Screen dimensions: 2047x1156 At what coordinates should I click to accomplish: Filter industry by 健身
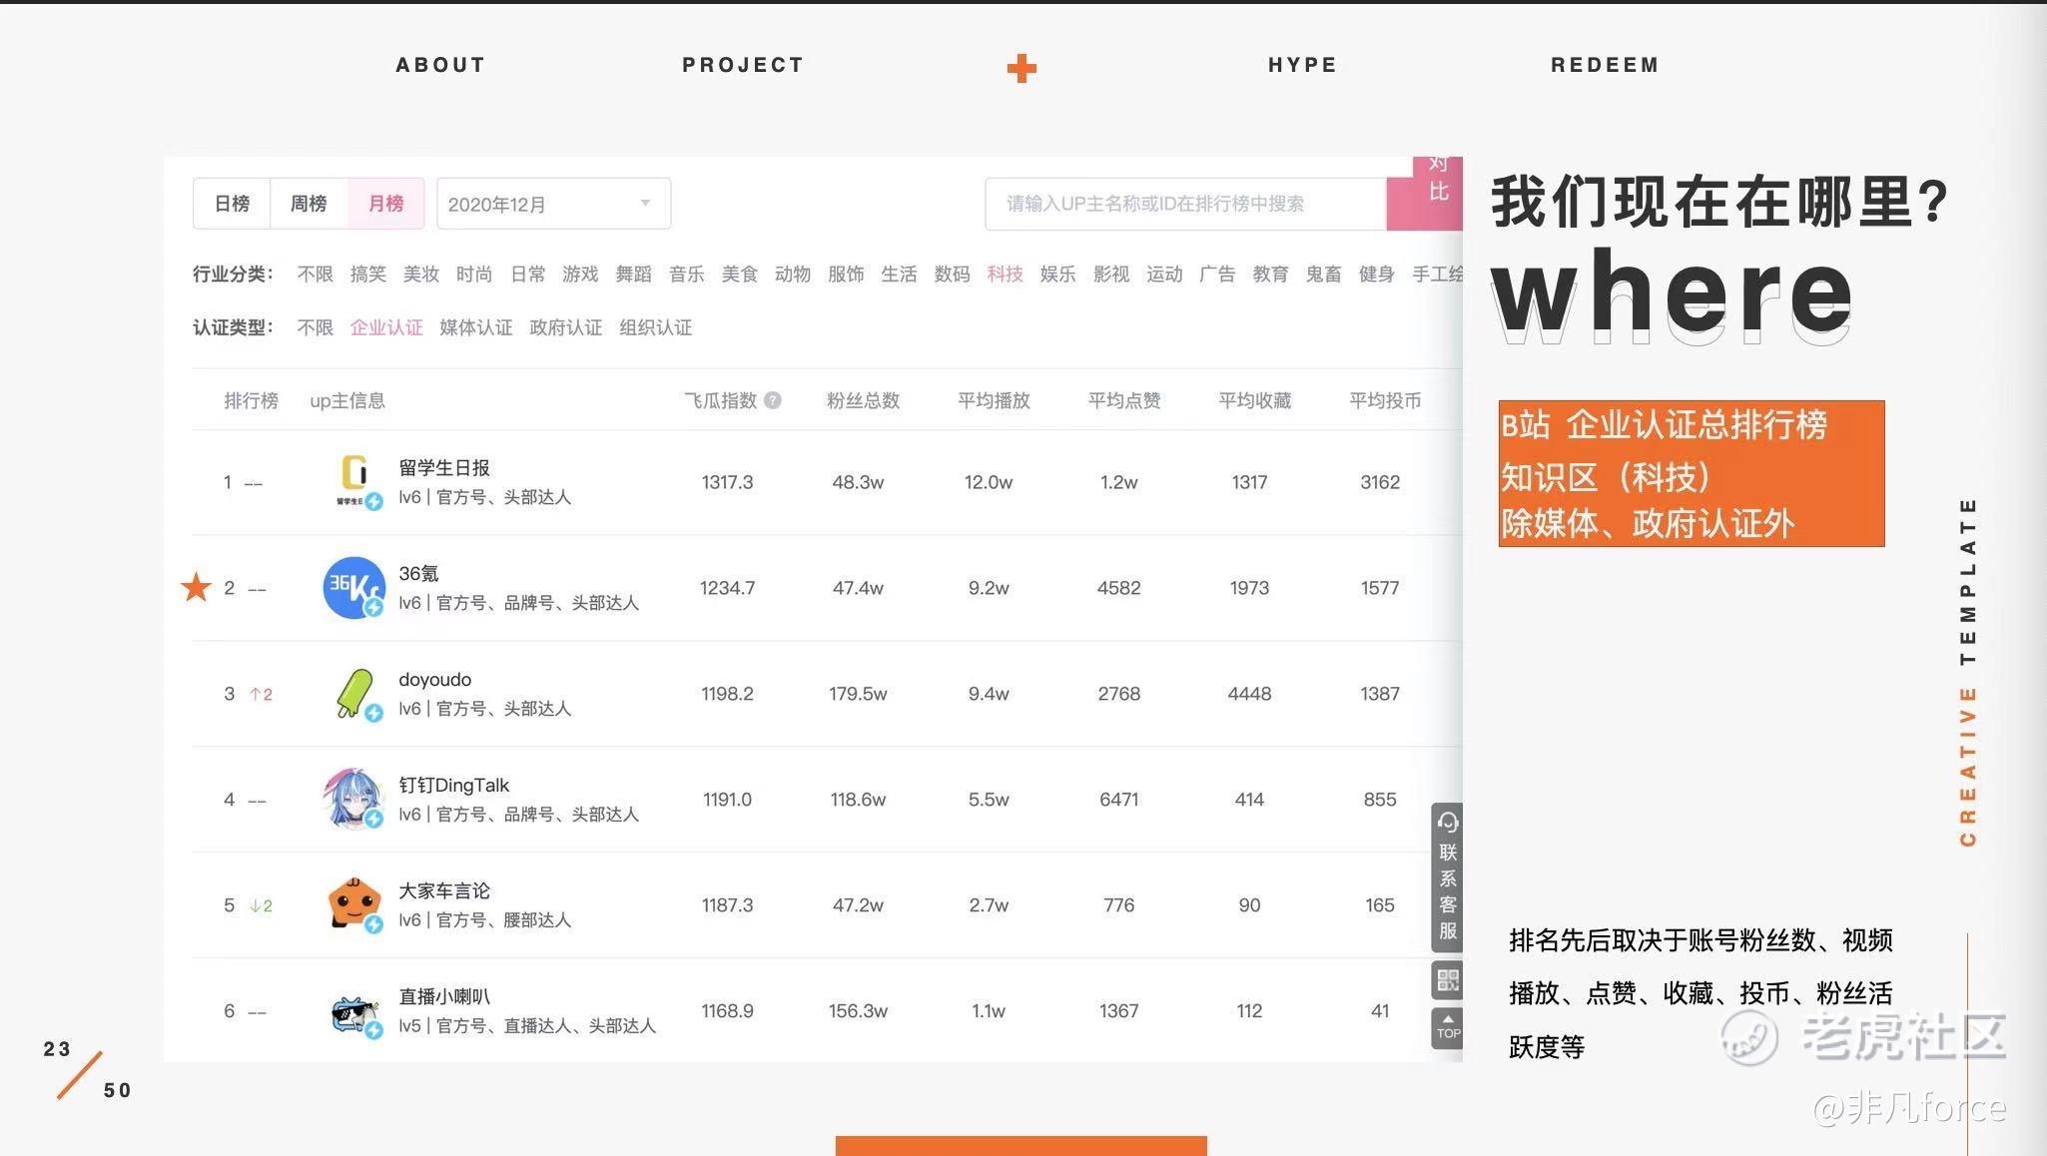(x=1376, y=274)
